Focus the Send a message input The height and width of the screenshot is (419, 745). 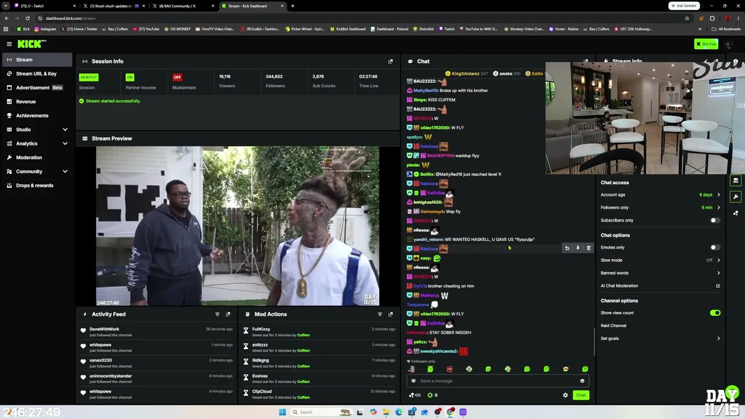pos(498,381)
